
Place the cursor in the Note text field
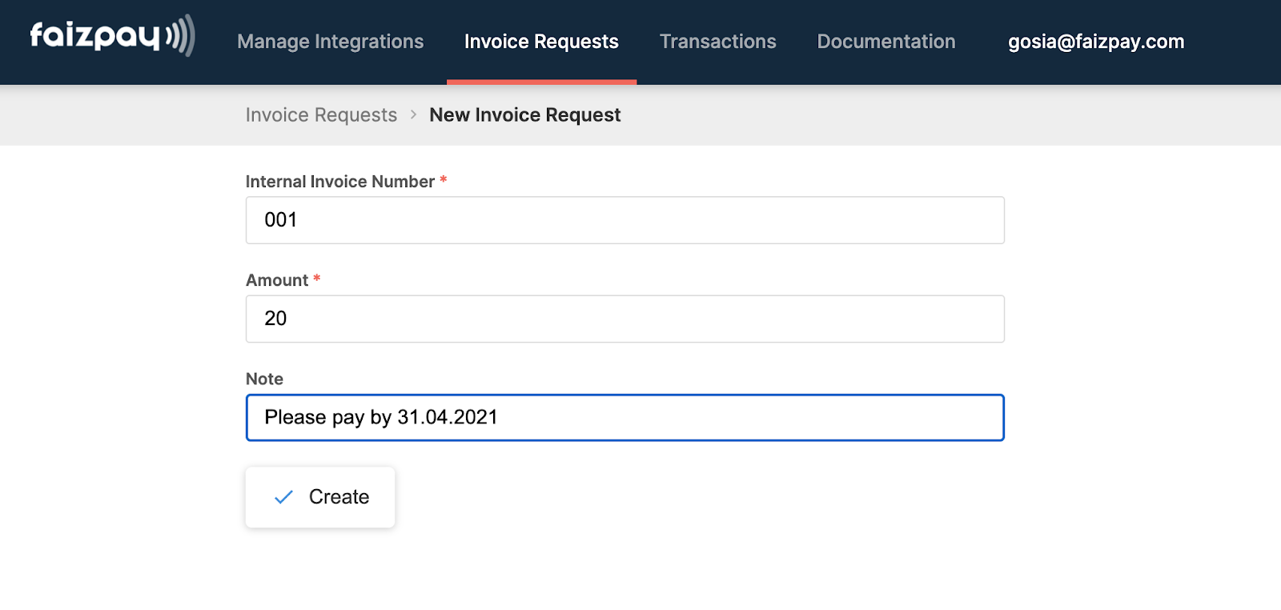[x=624, y=417]
